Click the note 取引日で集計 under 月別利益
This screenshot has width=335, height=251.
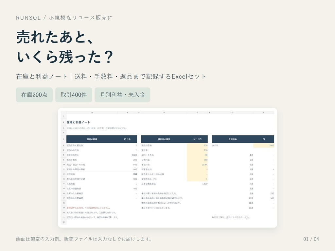(x=231, y=217)
